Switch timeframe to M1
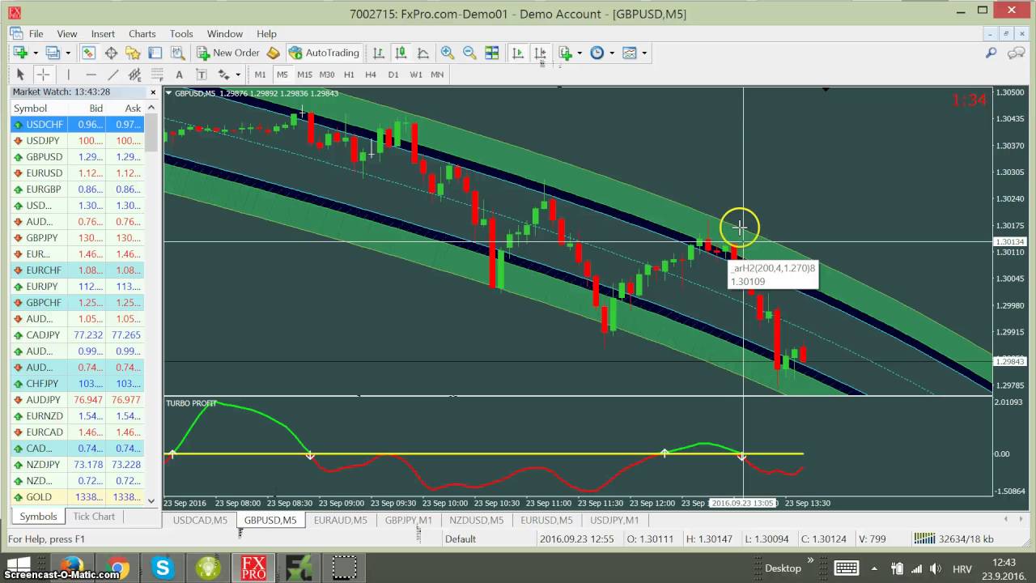The width and height of the screenshot is (1036, 583). point(260,74)
